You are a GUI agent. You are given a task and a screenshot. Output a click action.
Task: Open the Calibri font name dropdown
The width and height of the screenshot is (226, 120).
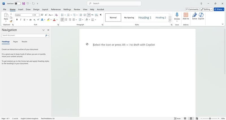[x=32, y=15]
